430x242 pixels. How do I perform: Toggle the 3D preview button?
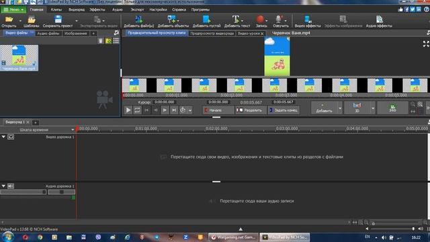click(357, 108)
